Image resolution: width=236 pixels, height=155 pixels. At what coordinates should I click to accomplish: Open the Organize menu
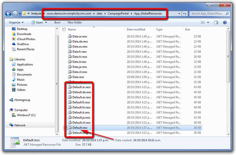coord(16,23)
